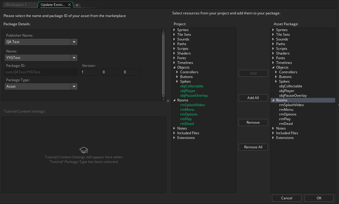This screenshot has height=204, width=339.
Task: Select rmMenu in the Asset Package tree
Action: [286, 110]
